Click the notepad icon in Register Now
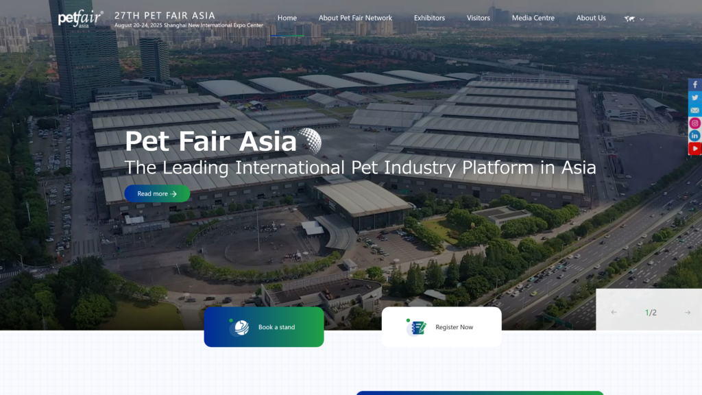The height and width of the screenshot is (395, 702). pyautogui.click(x=417, y=327)
